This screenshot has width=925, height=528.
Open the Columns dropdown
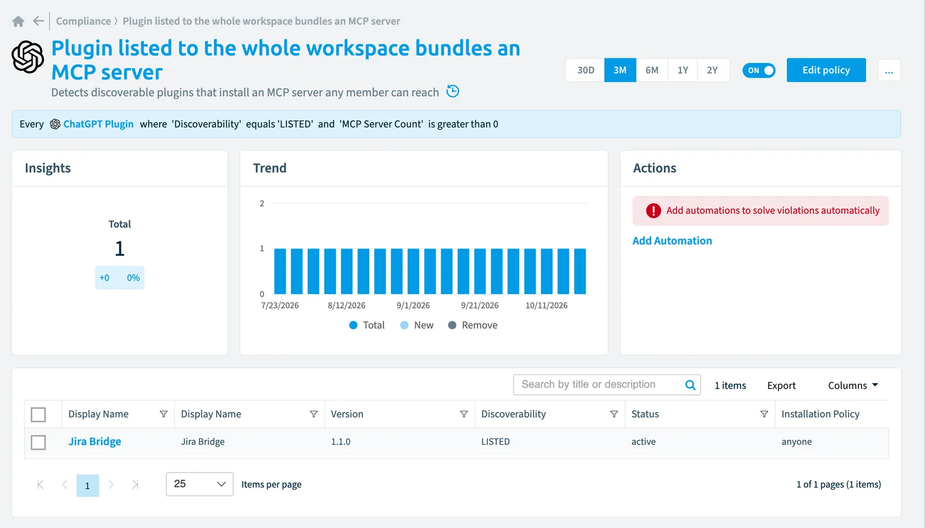853,385
